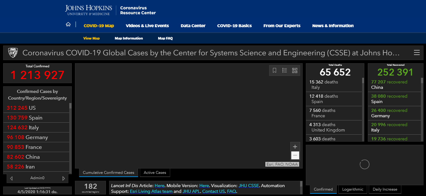Viewport: 426px width, 196px height.
Task: Select the Map Information sub-tab
Action: [129, 38]
